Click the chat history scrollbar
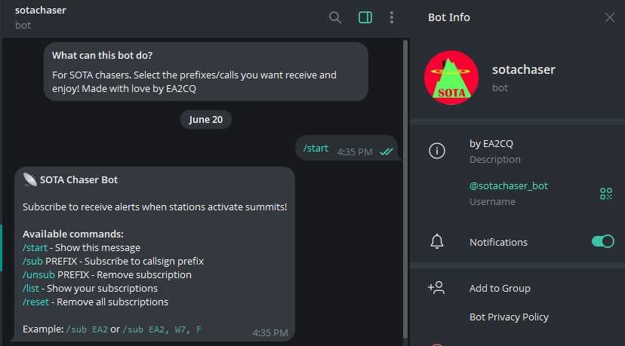This screenshot has width=625, height=346. [x=405, y=189]
